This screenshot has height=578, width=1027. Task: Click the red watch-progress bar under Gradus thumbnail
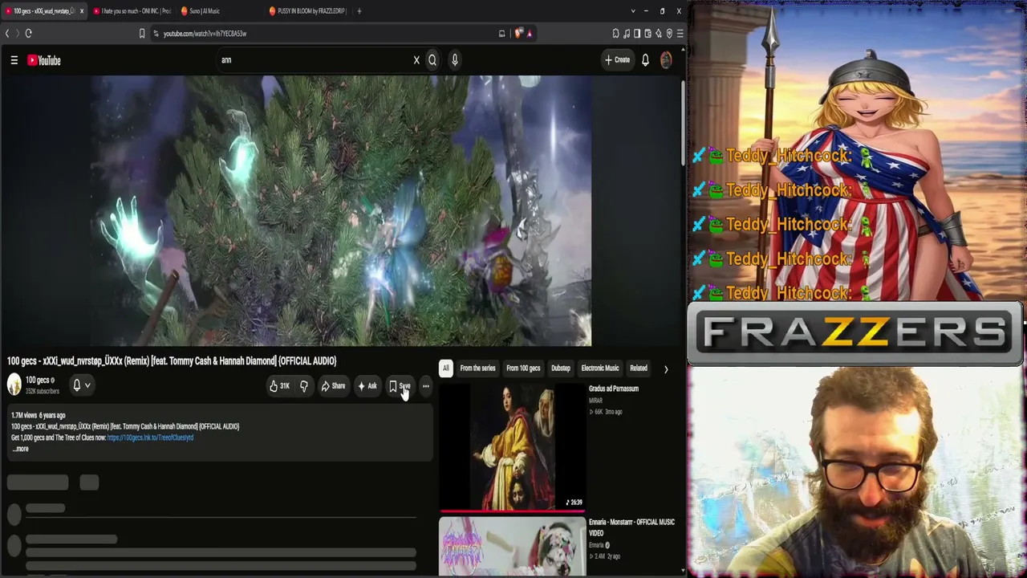[x=512, y=510]
